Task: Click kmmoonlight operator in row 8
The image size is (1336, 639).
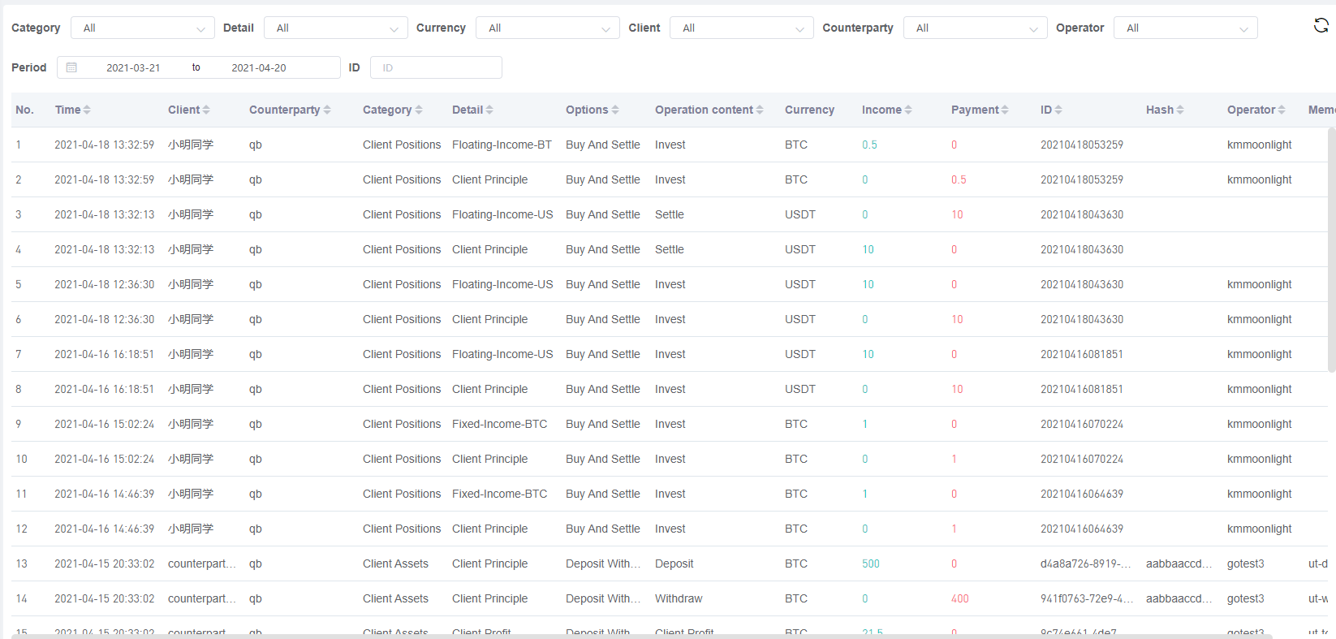Action: [1259, 389]
